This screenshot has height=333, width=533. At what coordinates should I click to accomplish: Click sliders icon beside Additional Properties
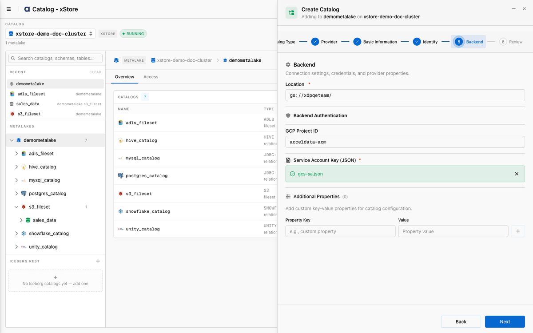288,196
